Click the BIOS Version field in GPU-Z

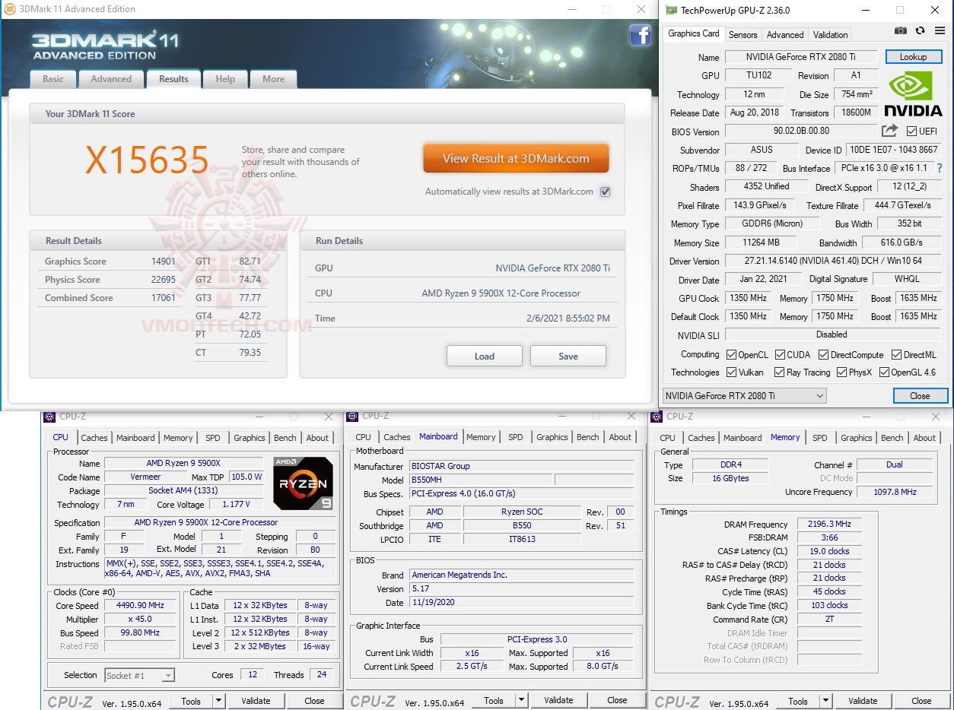pyautogui.click(x=802, y=131)
